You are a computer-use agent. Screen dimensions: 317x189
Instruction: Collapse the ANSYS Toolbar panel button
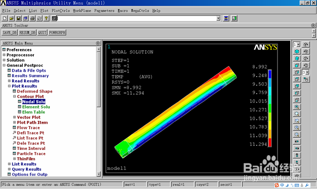coord(313,25)
